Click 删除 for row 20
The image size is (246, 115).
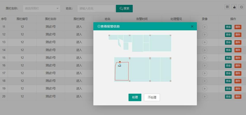click(237, 96)
